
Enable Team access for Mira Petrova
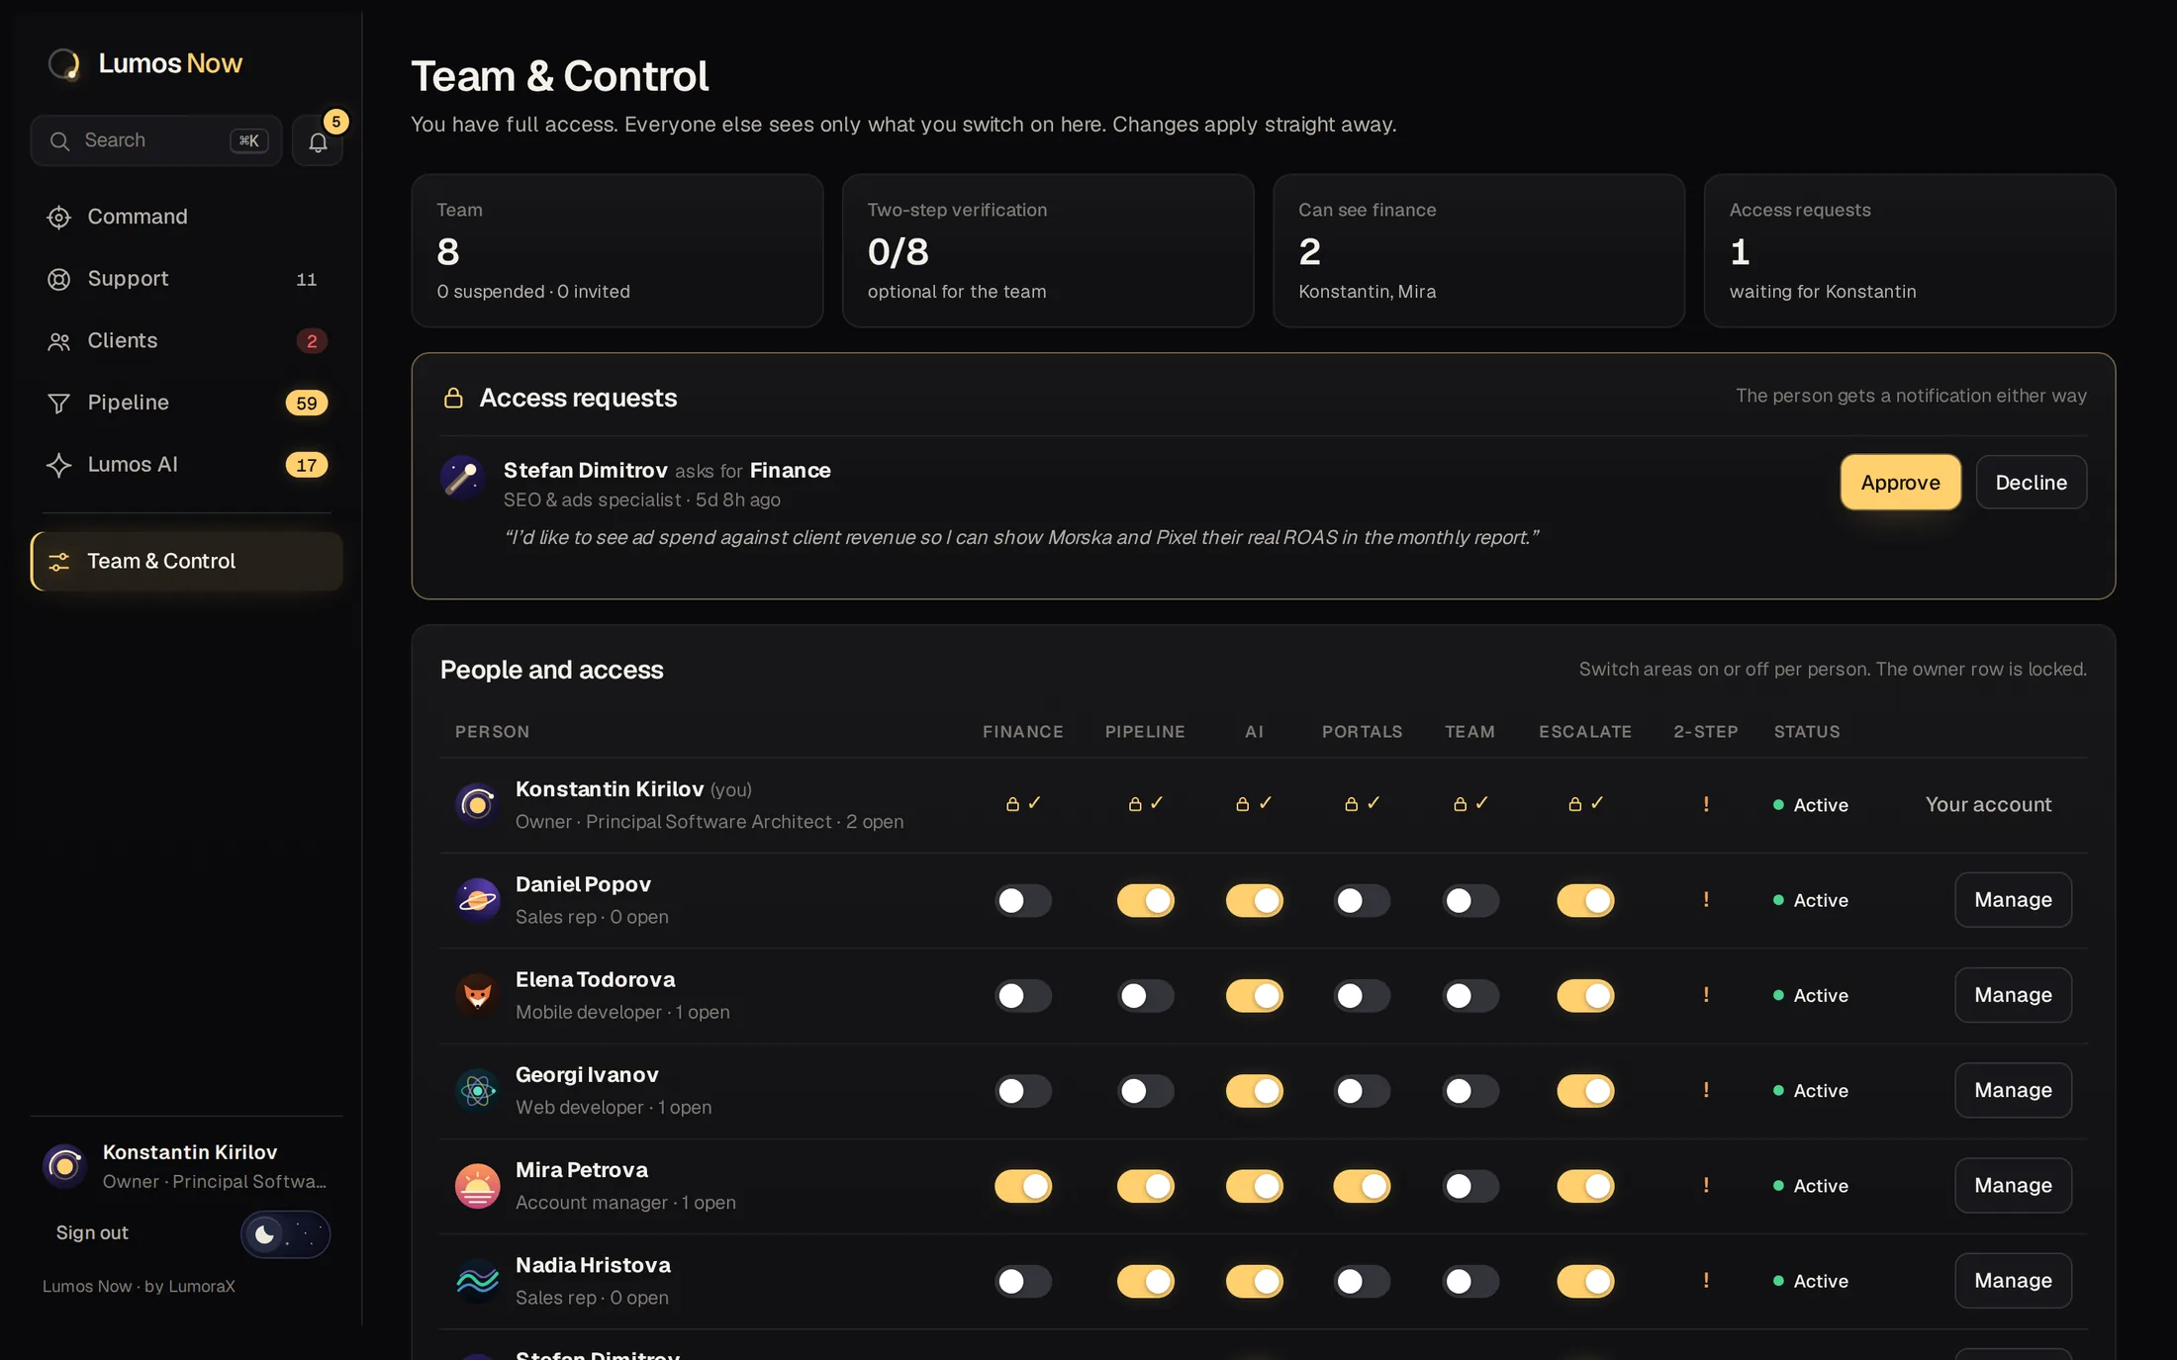[x=1470, y=1186]
